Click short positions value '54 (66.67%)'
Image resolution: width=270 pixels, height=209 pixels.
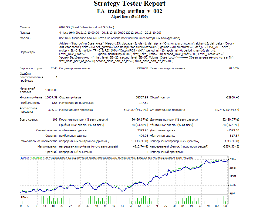click(x=140, y=119)
